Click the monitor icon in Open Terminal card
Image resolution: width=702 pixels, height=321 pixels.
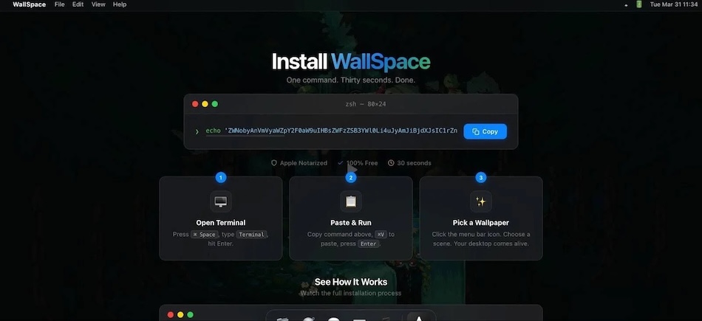220,201
